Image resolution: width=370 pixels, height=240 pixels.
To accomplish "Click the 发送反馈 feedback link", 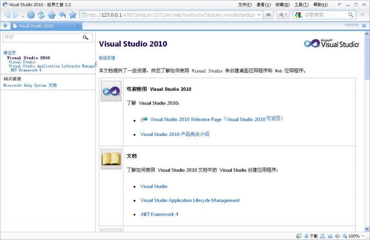I will click(x=107, y=58).
